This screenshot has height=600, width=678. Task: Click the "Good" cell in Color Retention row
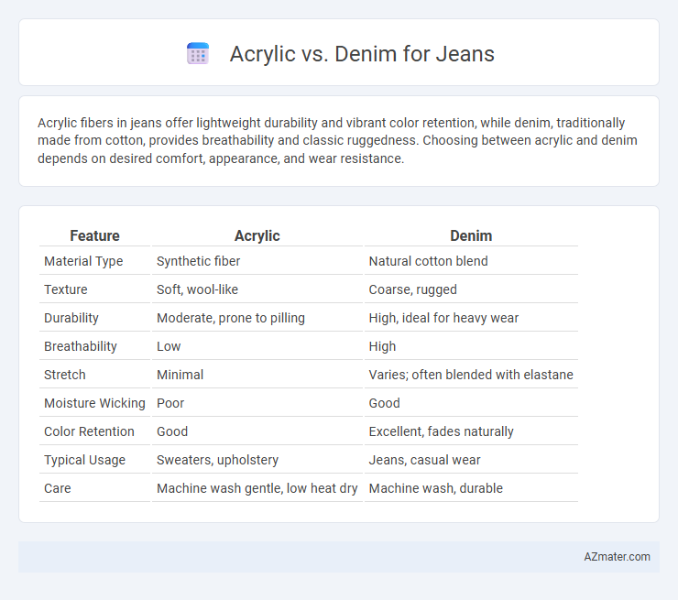click(x=172, y=431)
